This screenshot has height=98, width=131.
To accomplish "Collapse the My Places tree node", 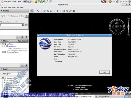I will pyautogui.click(x=1, y=44).
